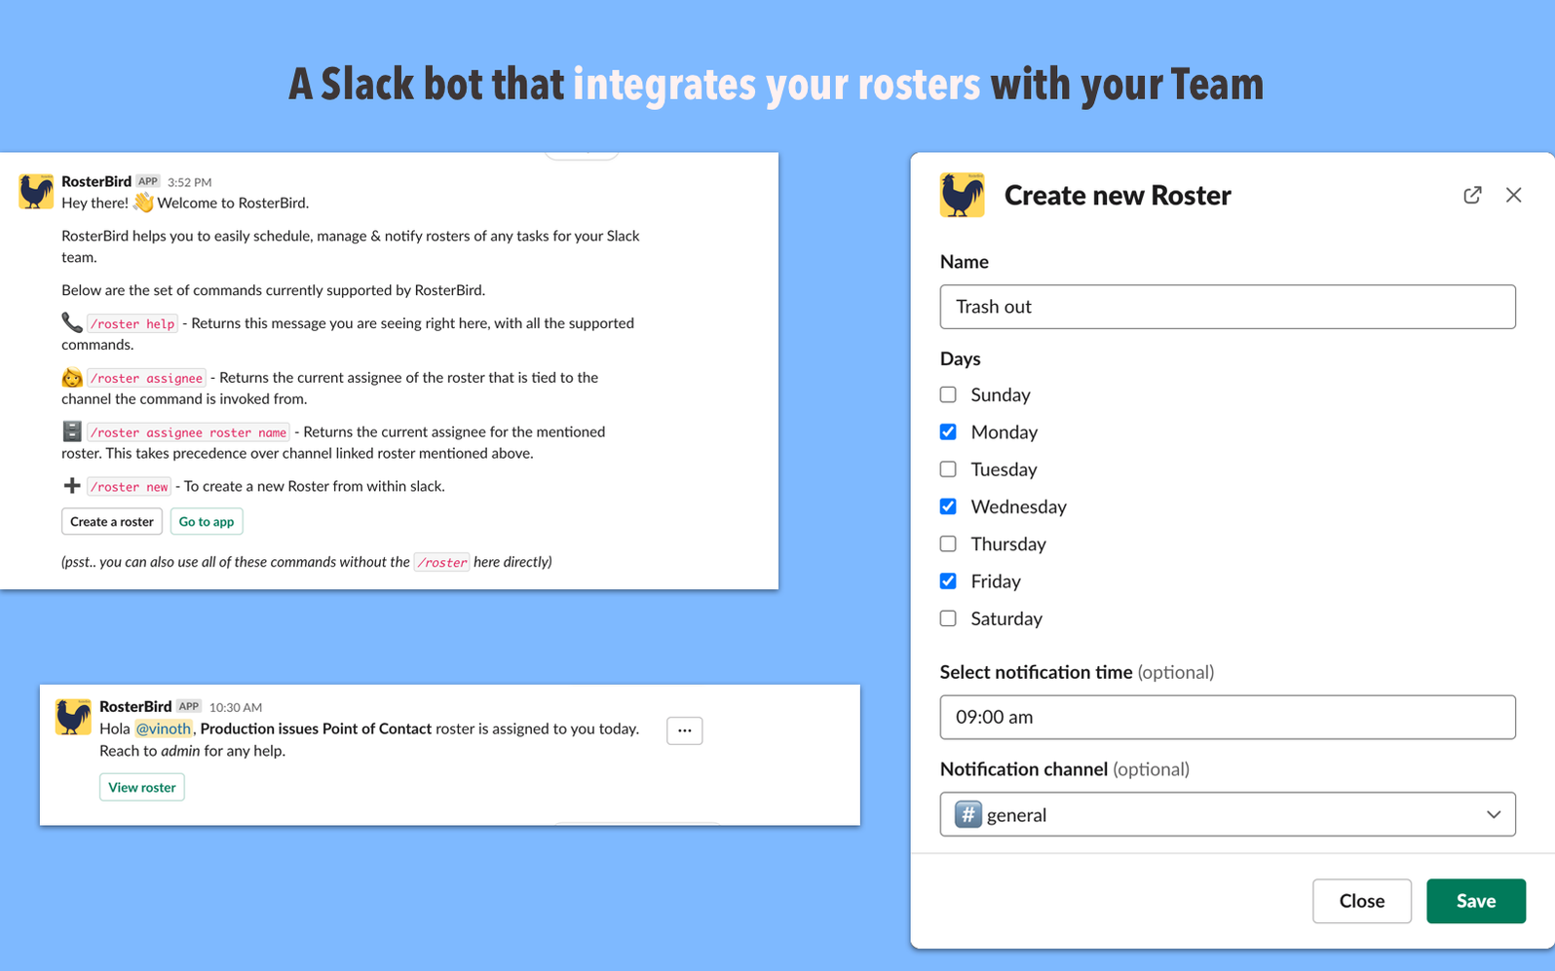Click the /roster assignee roster name command
The height and width of the screenshot is (971, 1555).
coord(188,431)
